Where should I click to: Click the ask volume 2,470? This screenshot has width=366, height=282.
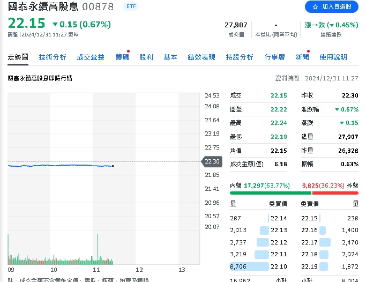[350, 242]
